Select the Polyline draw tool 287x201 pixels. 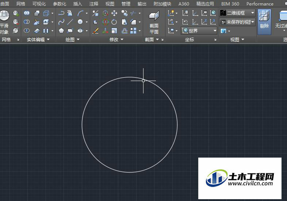61,13
